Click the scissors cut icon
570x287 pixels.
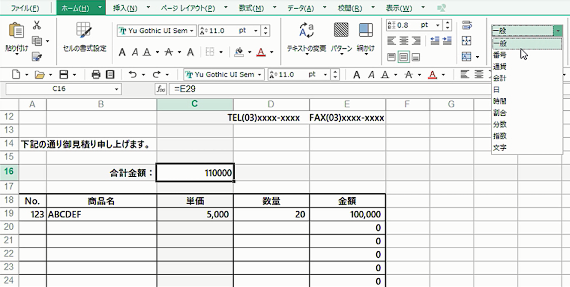pos(37,25)
